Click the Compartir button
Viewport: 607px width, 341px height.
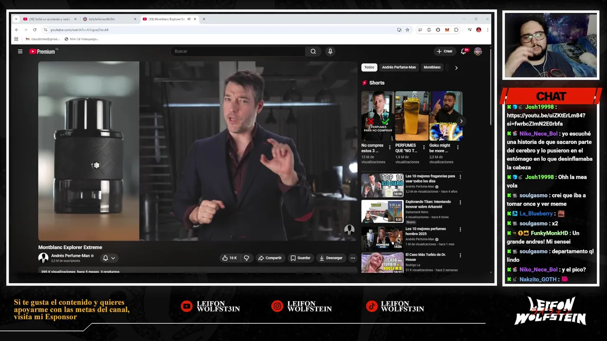(270, 258)
